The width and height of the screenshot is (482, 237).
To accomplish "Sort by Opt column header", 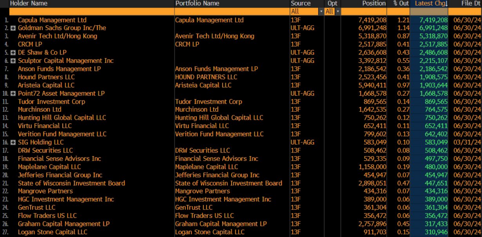I will click(332, 3).
